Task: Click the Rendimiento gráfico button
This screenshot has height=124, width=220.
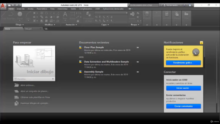Action: click(x=183, y=63)
